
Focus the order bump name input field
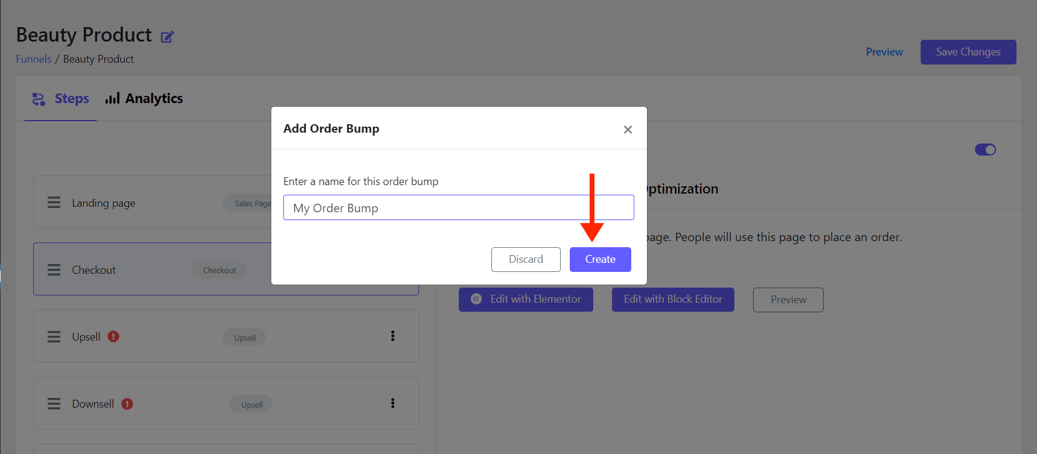coord(459,207)
